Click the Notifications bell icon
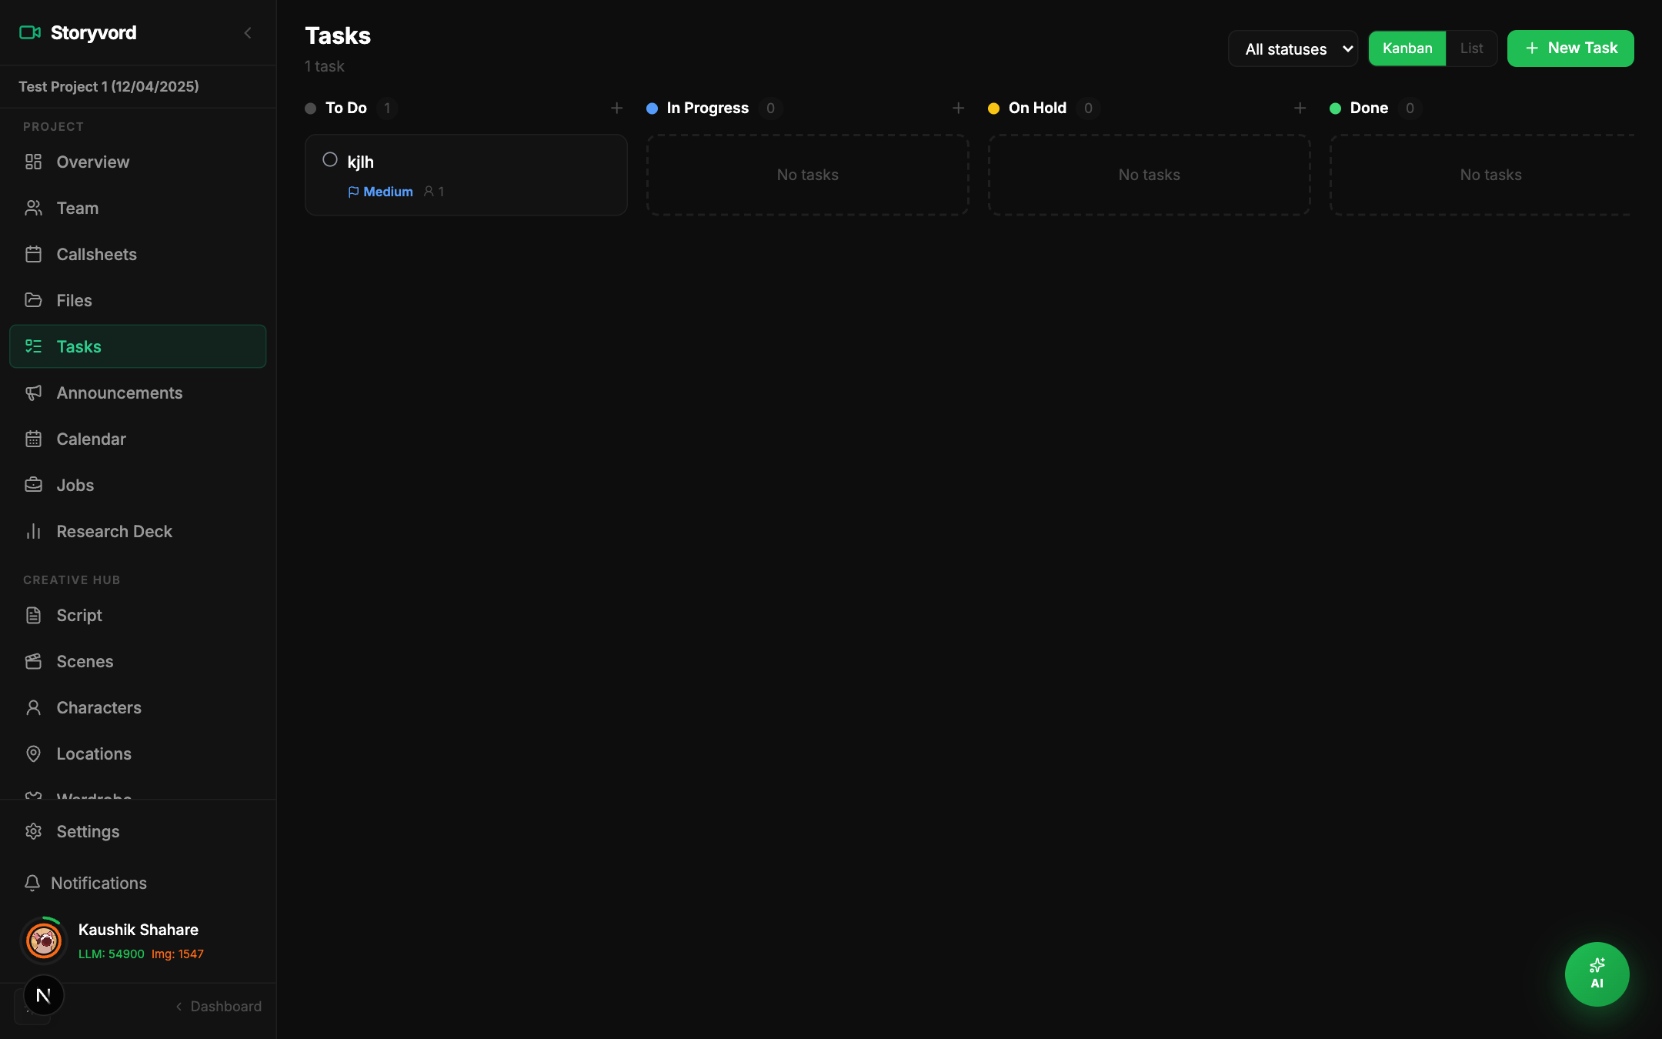Image resolution: width=1662 pixels, height=1039 pixels. 32,883
